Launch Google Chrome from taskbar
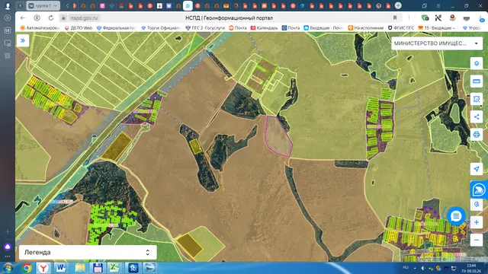The height and width of the screenshot is (274, 488). (x=27, y=268)
